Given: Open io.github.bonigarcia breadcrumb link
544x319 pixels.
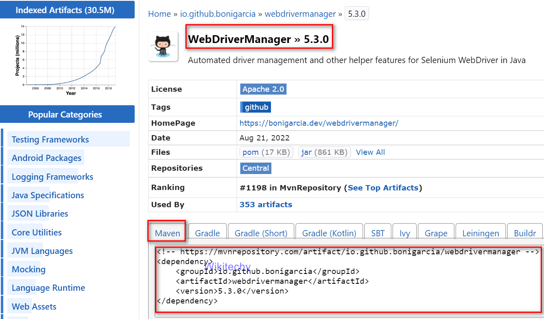Looking at the screenshot, I should pyautogui.click(x=218, y=14).
